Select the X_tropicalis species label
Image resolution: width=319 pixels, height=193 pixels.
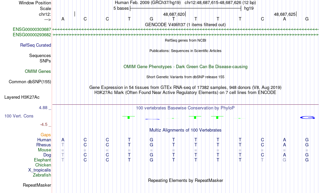coord(40,170)
